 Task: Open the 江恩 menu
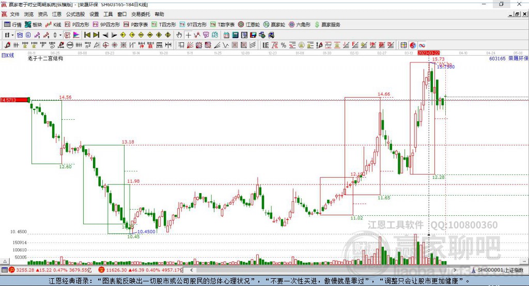(56, 14)
